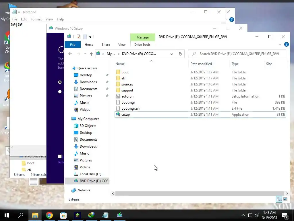Click the Explorer forward arrow
The height and width of the screenshot is (221, 294).
79,54
